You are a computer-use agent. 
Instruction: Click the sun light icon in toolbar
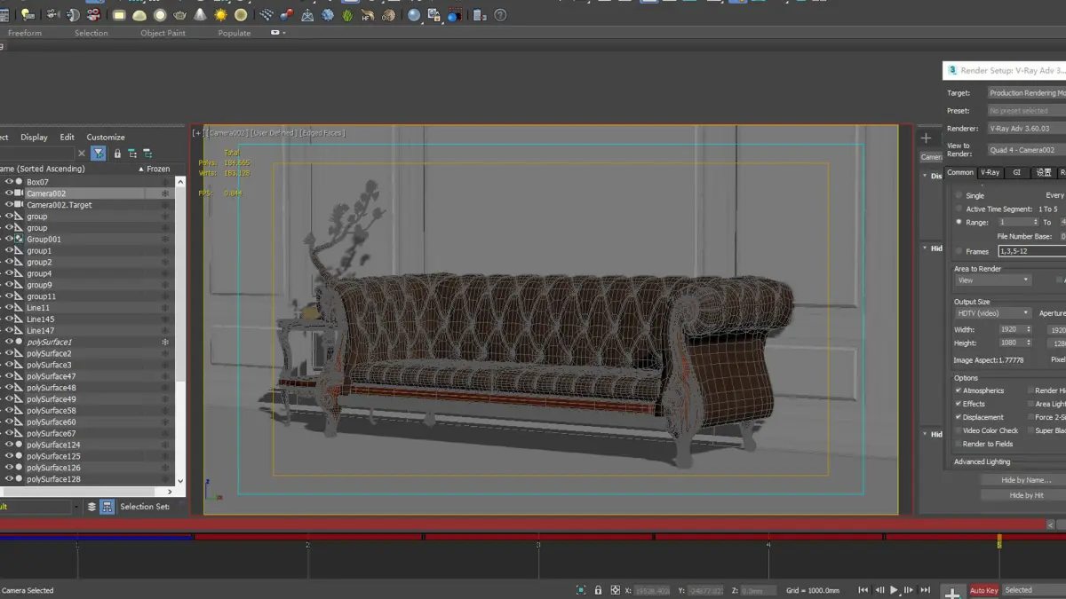(x=220, y=15)
